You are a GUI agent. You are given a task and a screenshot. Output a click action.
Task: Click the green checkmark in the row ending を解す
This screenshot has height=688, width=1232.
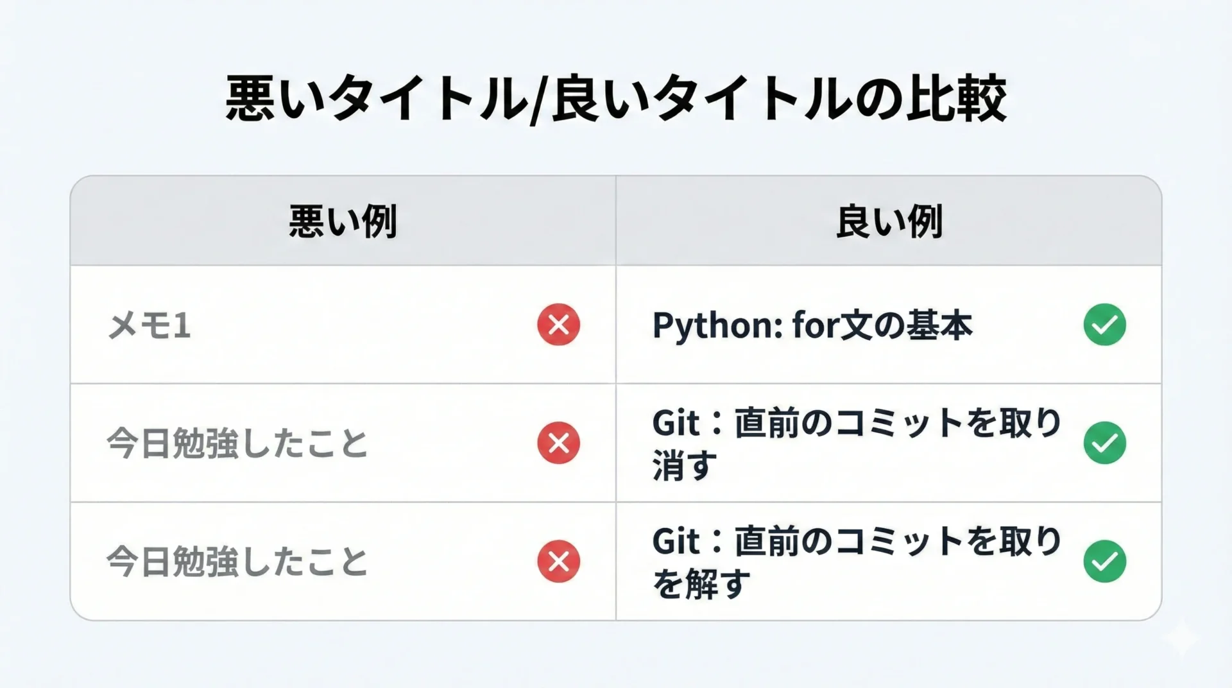click(1104, 562)
